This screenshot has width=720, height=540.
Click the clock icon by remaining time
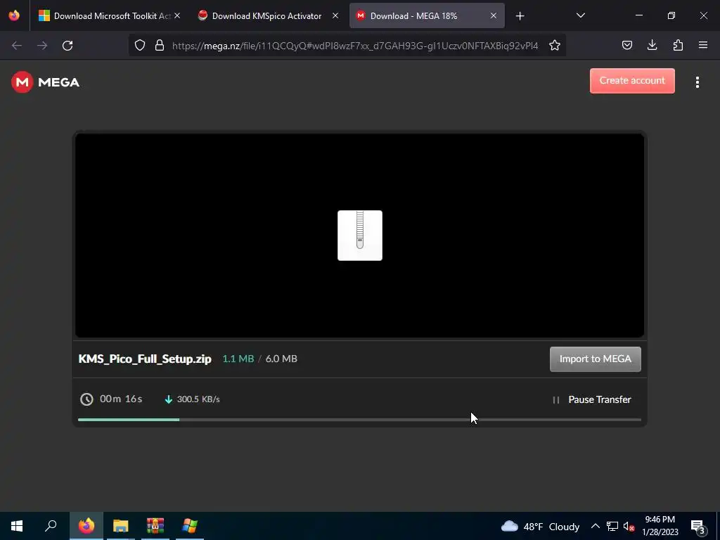[86, 399]
